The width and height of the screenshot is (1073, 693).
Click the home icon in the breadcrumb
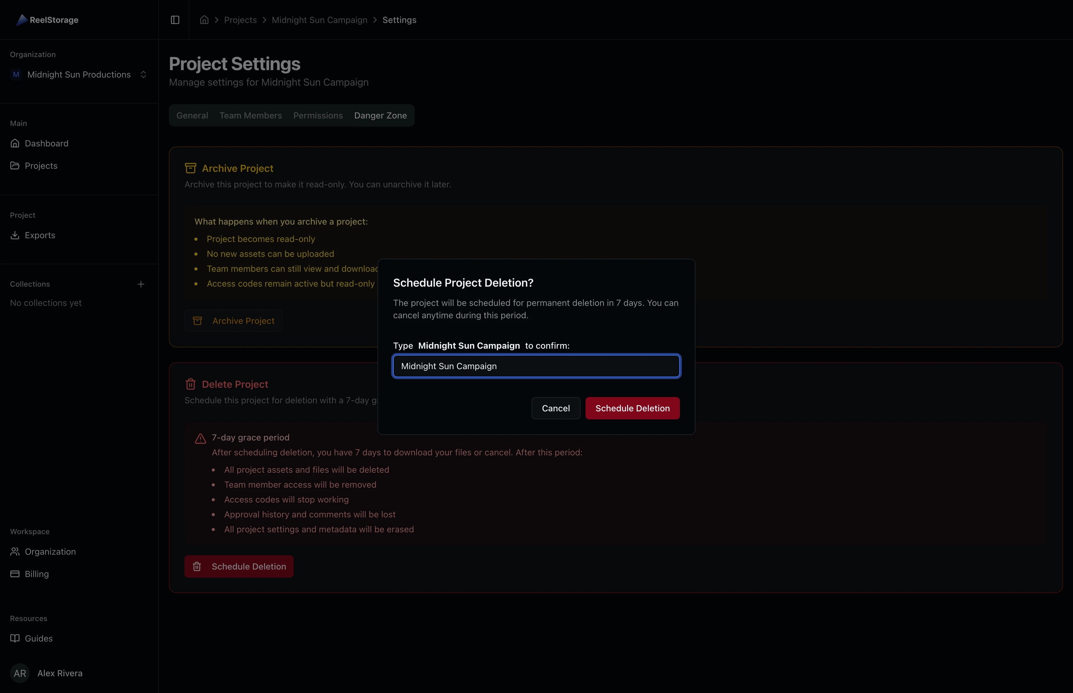pyautogui.click(x=204, y=20)
